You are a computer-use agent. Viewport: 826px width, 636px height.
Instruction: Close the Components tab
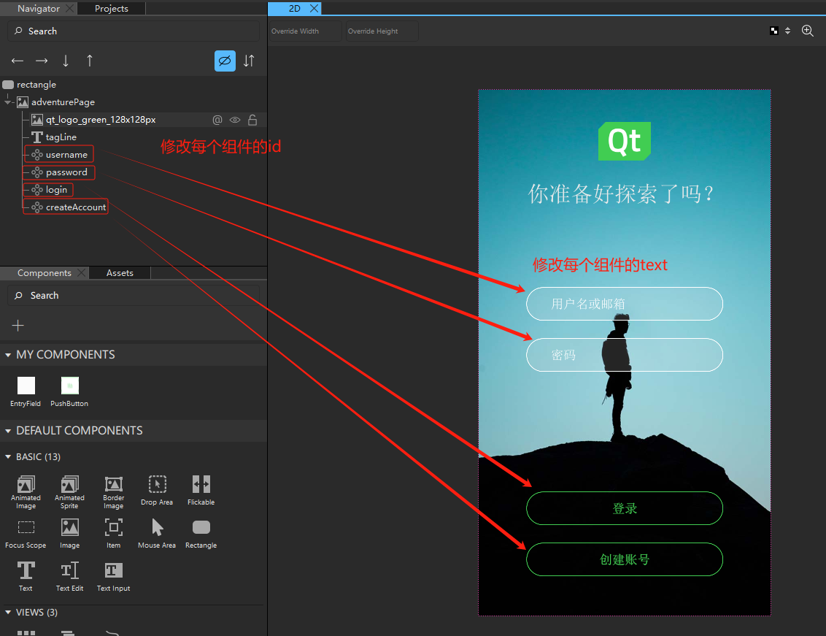point(81,273)
